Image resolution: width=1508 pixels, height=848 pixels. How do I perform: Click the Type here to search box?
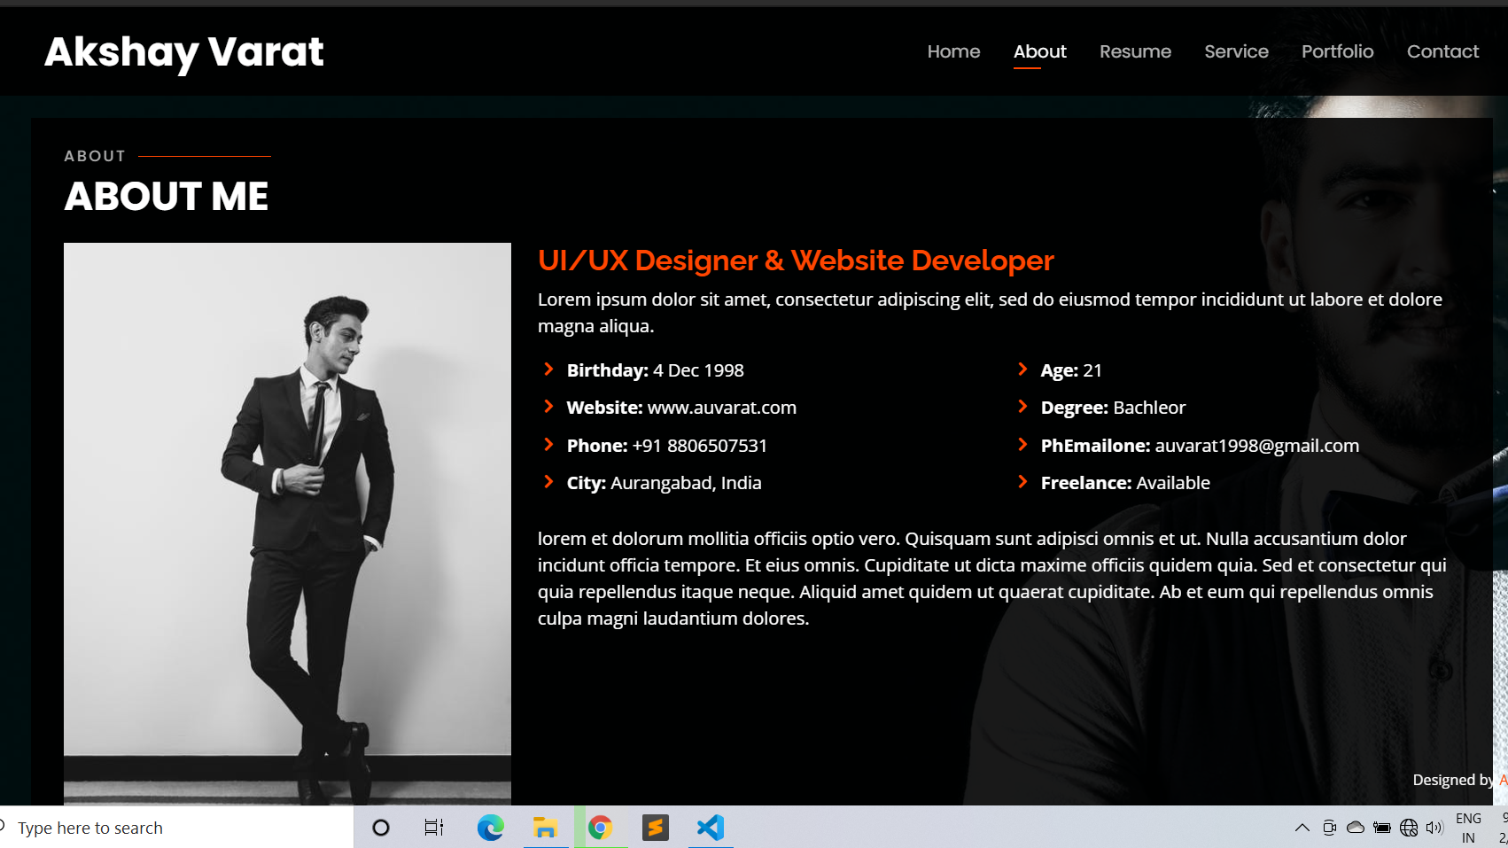click(x=177, y=828)
